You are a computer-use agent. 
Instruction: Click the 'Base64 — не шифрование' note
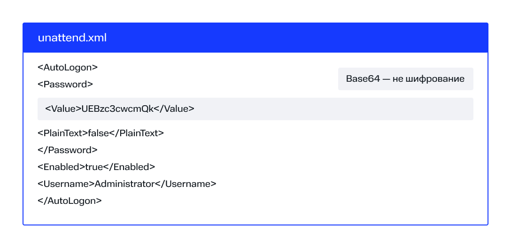tap(405, 79)
